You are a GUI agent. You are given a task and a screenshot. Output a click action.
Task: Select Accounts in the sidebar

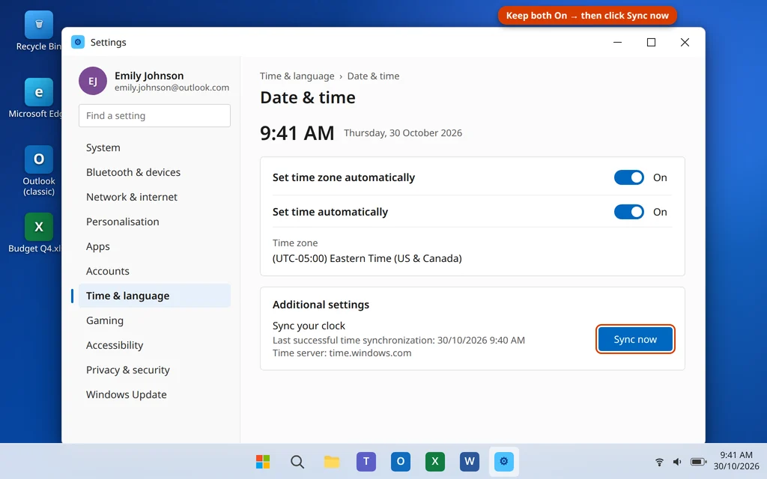(x=154, y=271)
